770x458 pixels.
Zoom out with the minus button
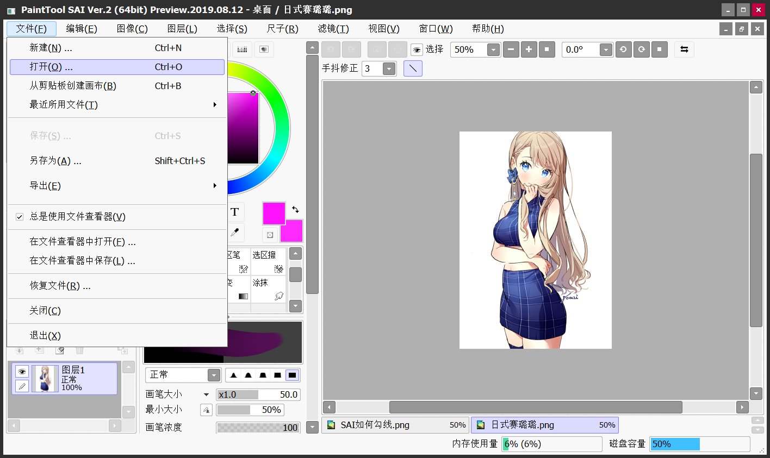(x=511, y=49)
